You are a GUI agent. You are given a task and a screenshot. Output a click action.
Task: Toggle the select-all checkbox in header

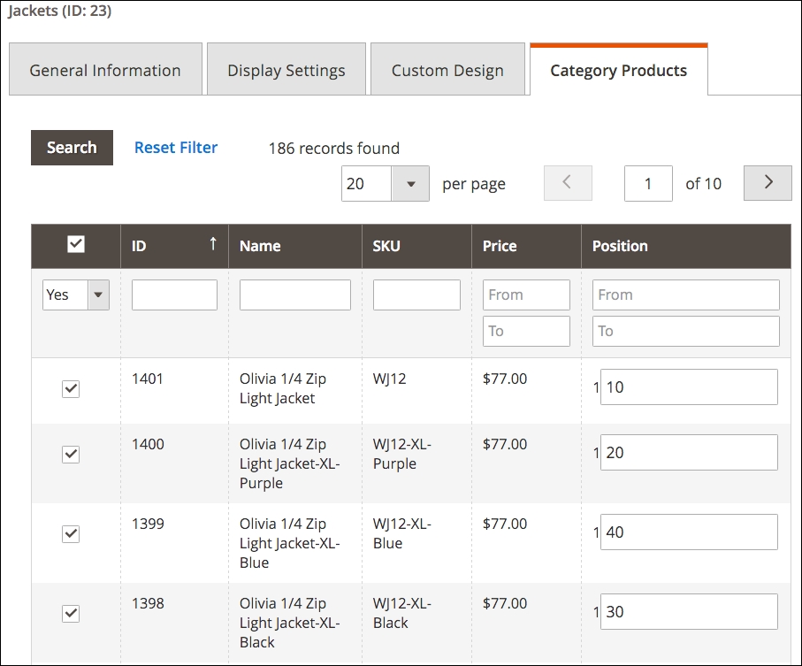coord(76,245)
